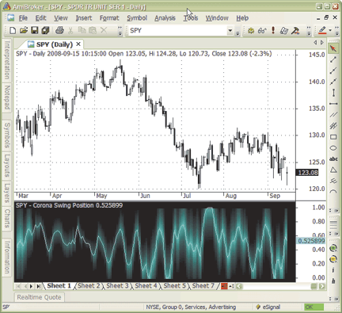Image resolution: width=342 pixels, height=313 pixels.
Task: Close the SPY (Daily) chart tab
Action: pos(78,44)
